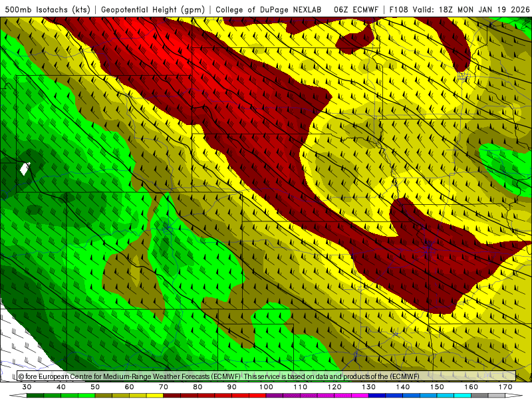Image resolution: width=532 pixels, height=399 pixels.
Task: Click the legend value '80'
Action: (x=198, y=387)
